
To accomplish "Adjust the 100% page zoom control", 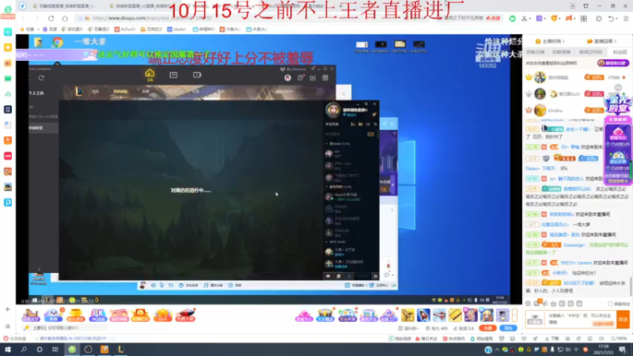I will (619, 339).
